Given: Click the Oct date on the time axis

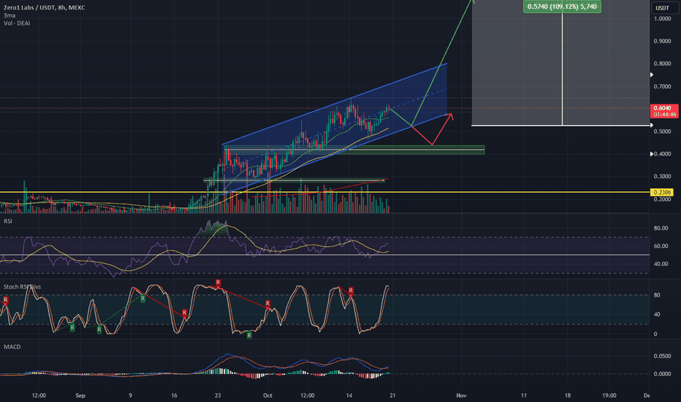Looking at the screenshot, I should (x=267, y=395).
